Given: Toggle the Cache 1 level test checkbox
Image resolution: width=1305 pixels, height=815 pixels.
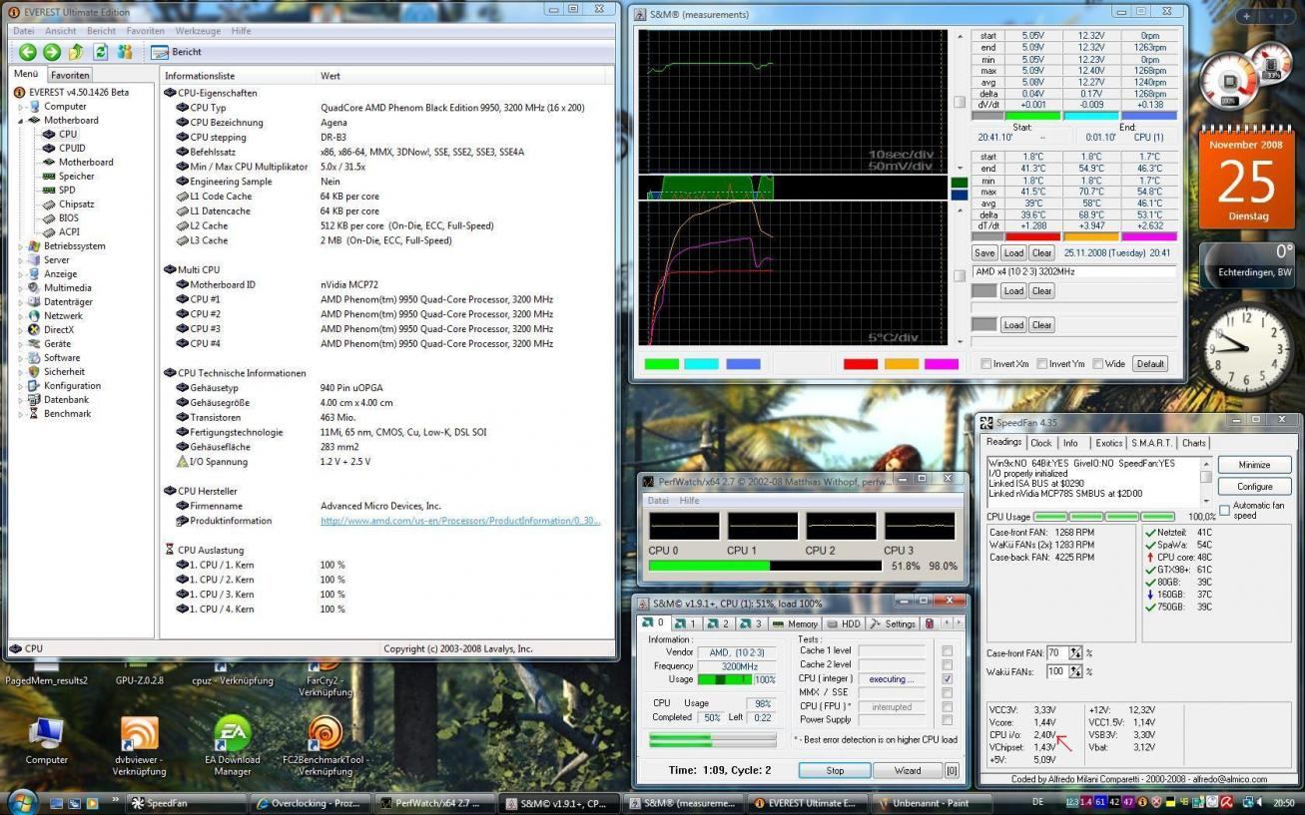Looking at the screenshot, I should pyautogui.click(x=947, y=650).
